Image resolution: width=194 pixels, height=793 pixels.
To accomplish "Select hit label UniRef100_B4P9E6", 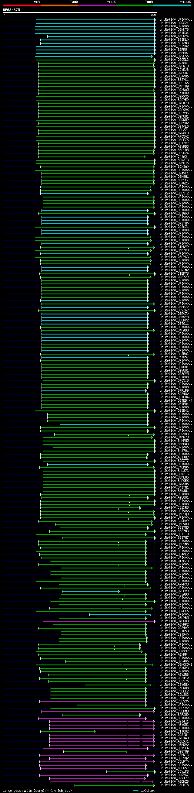I will [174, 481].
